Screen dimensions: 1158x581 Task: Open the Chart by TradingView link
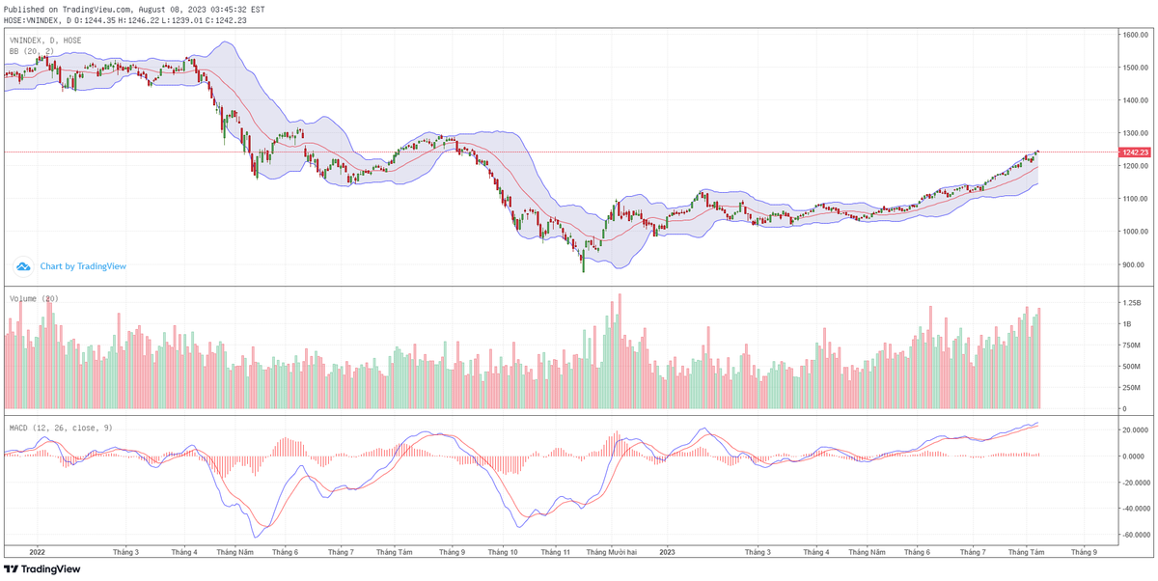82,266
